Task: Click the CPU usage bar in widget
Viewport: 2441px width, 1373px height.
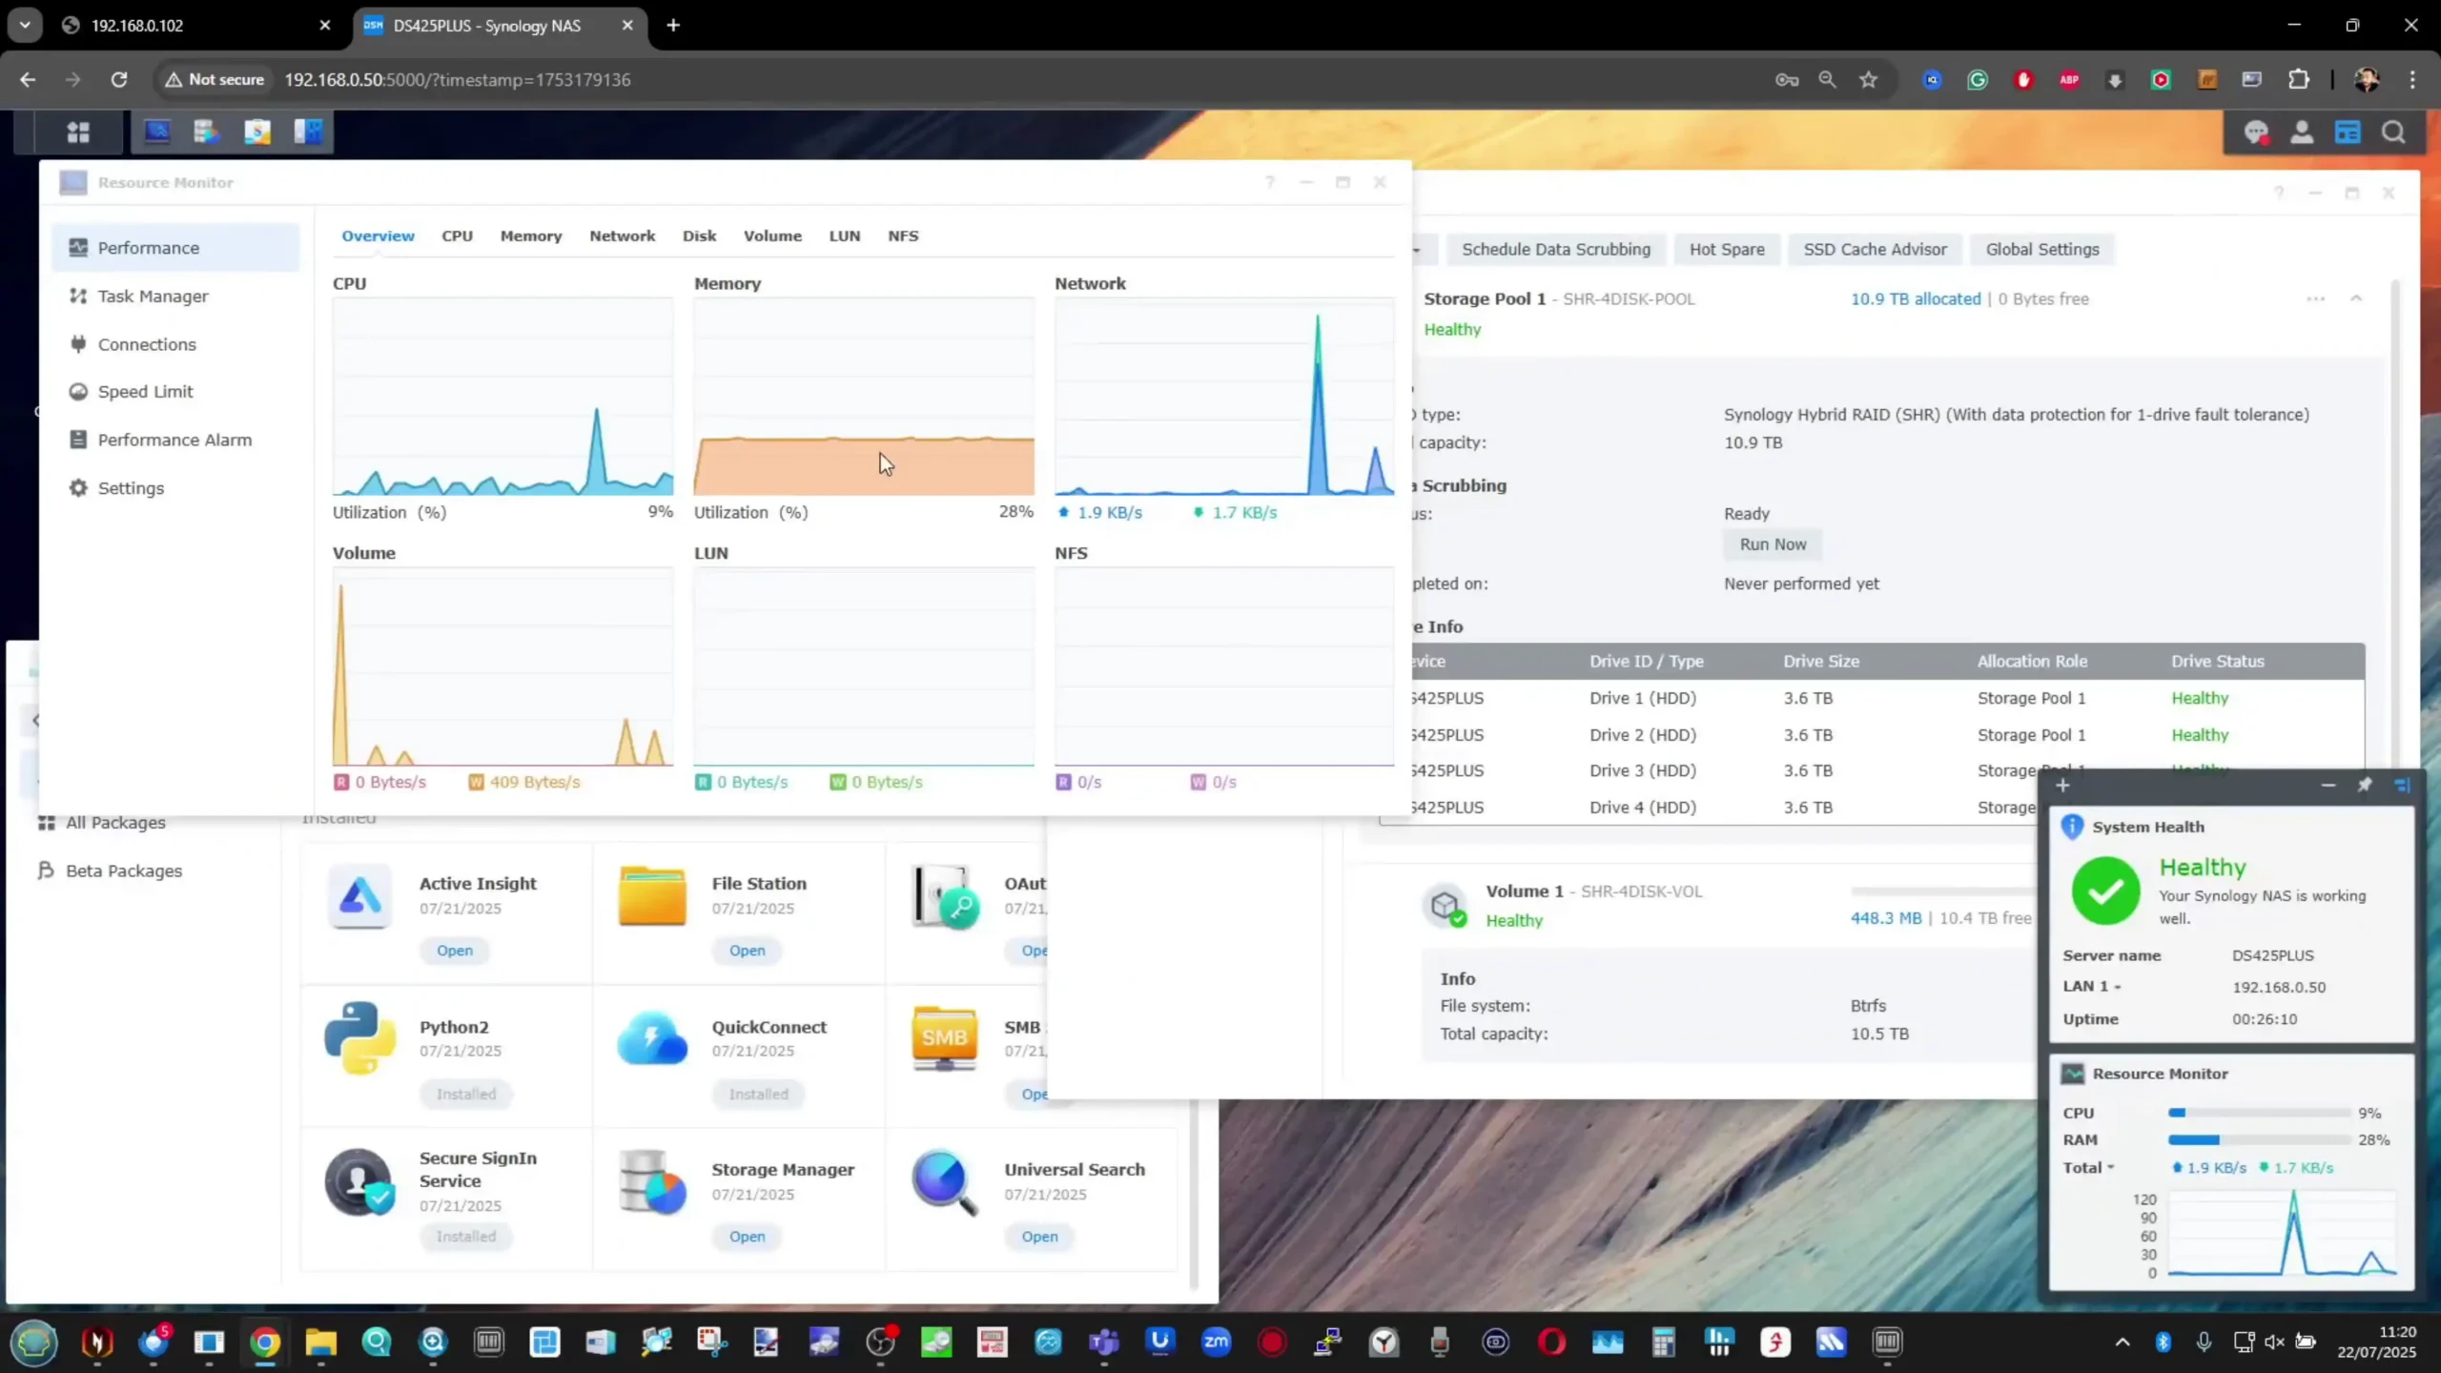Action: pos(2259,1113)
